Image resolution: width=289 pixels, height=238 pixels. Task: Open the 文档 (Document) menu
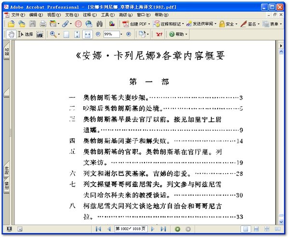[x=72, y=15]
